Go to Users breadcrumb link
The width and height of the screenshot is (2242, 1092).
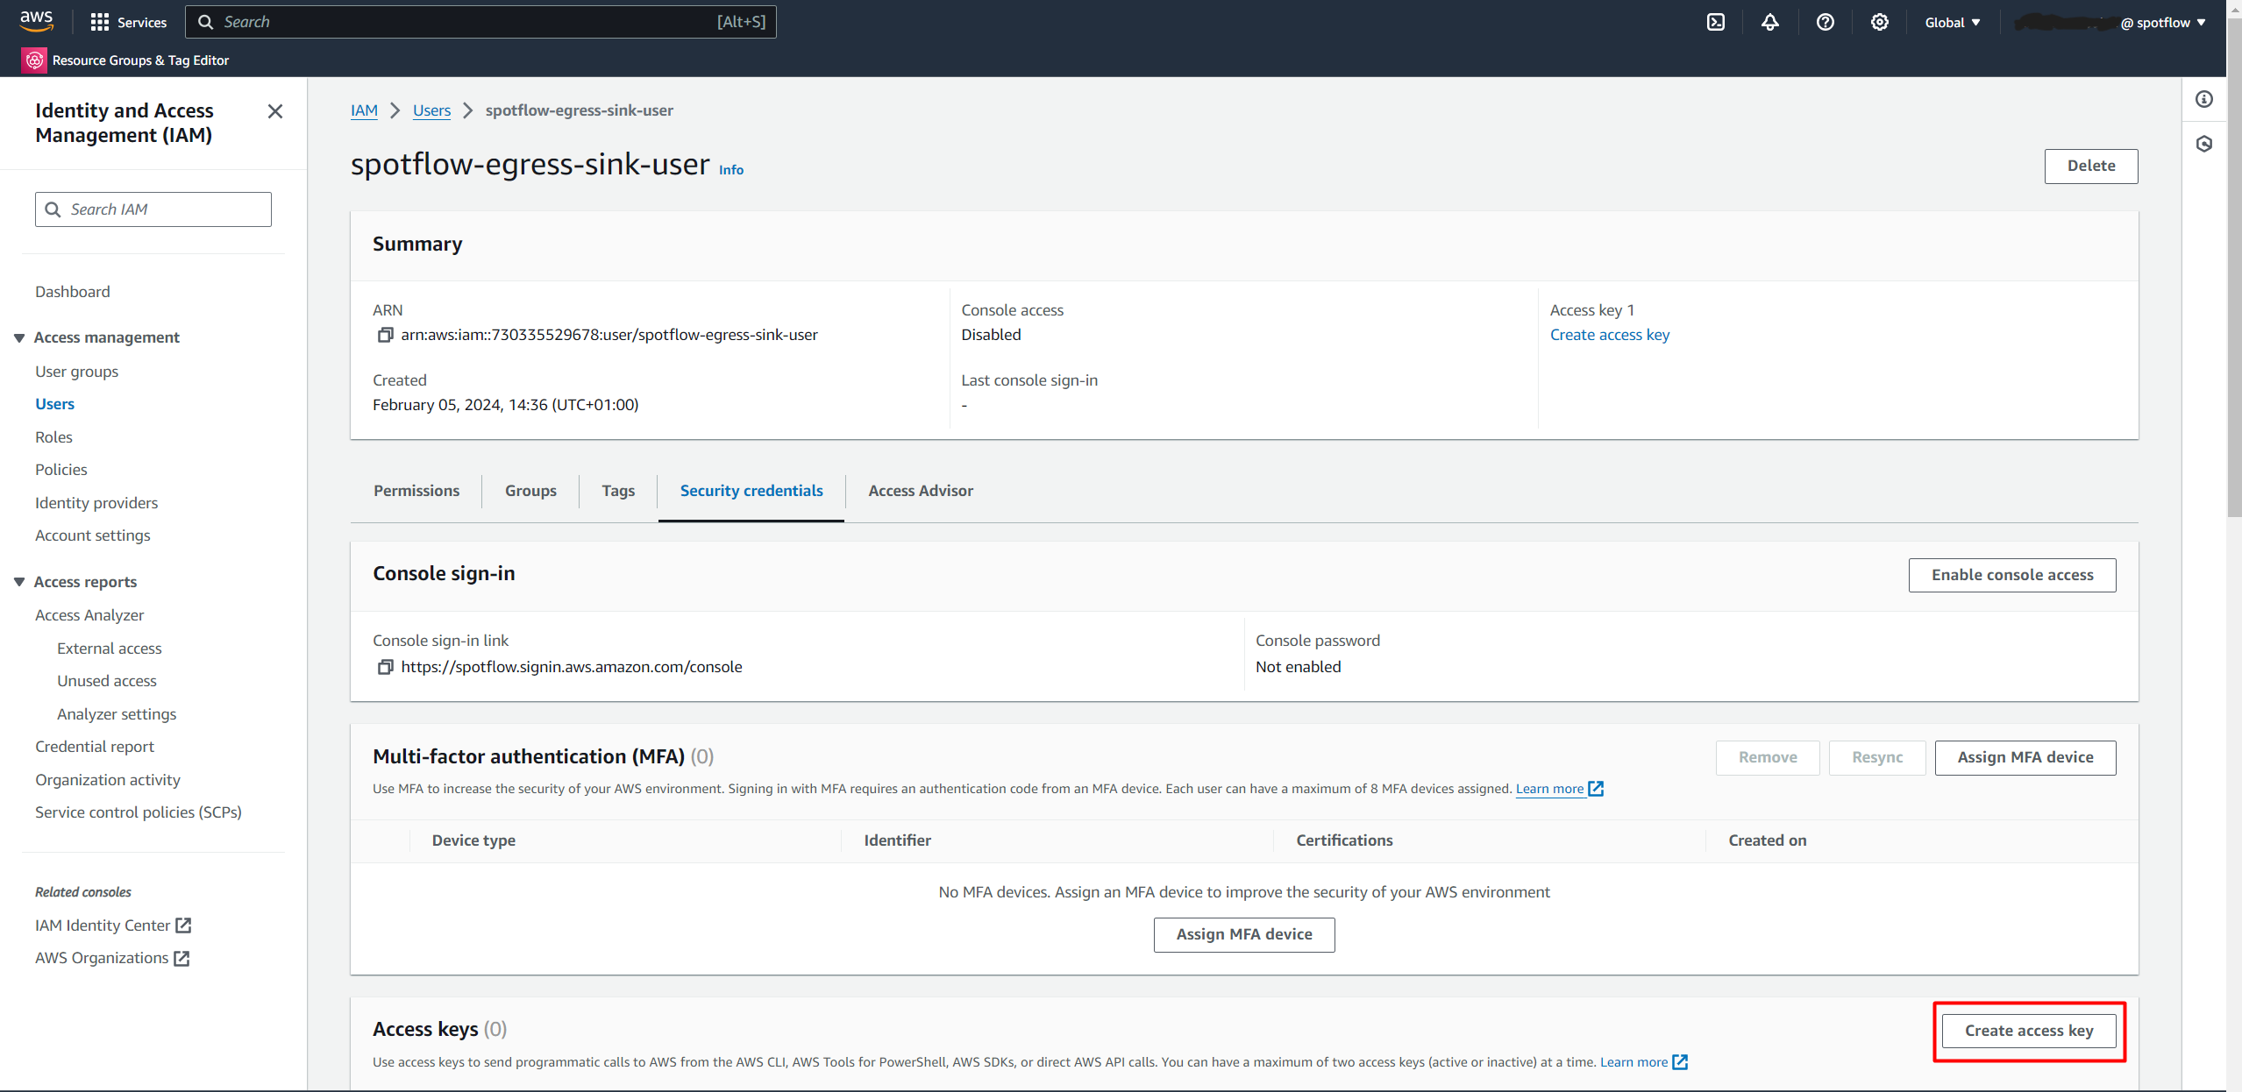tap(431, 110)
